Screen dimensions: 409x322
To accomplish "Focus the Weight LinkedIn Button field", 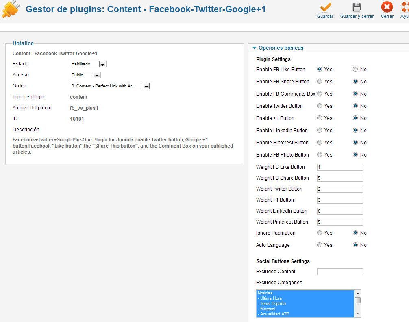I will (x=340, y=211).
